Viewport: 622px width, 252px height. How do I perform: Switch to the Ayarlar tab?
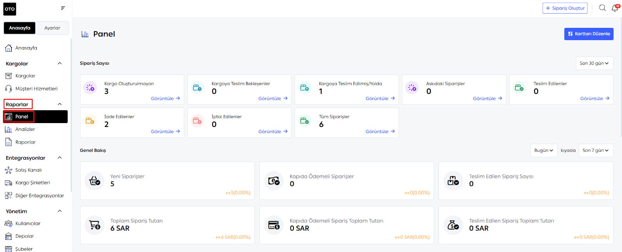point(52,28)
